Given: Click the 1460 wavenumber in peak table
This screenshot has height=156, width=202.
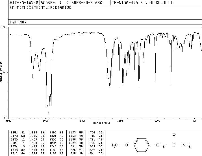Looking at the screenshot, I should (34, 143).
